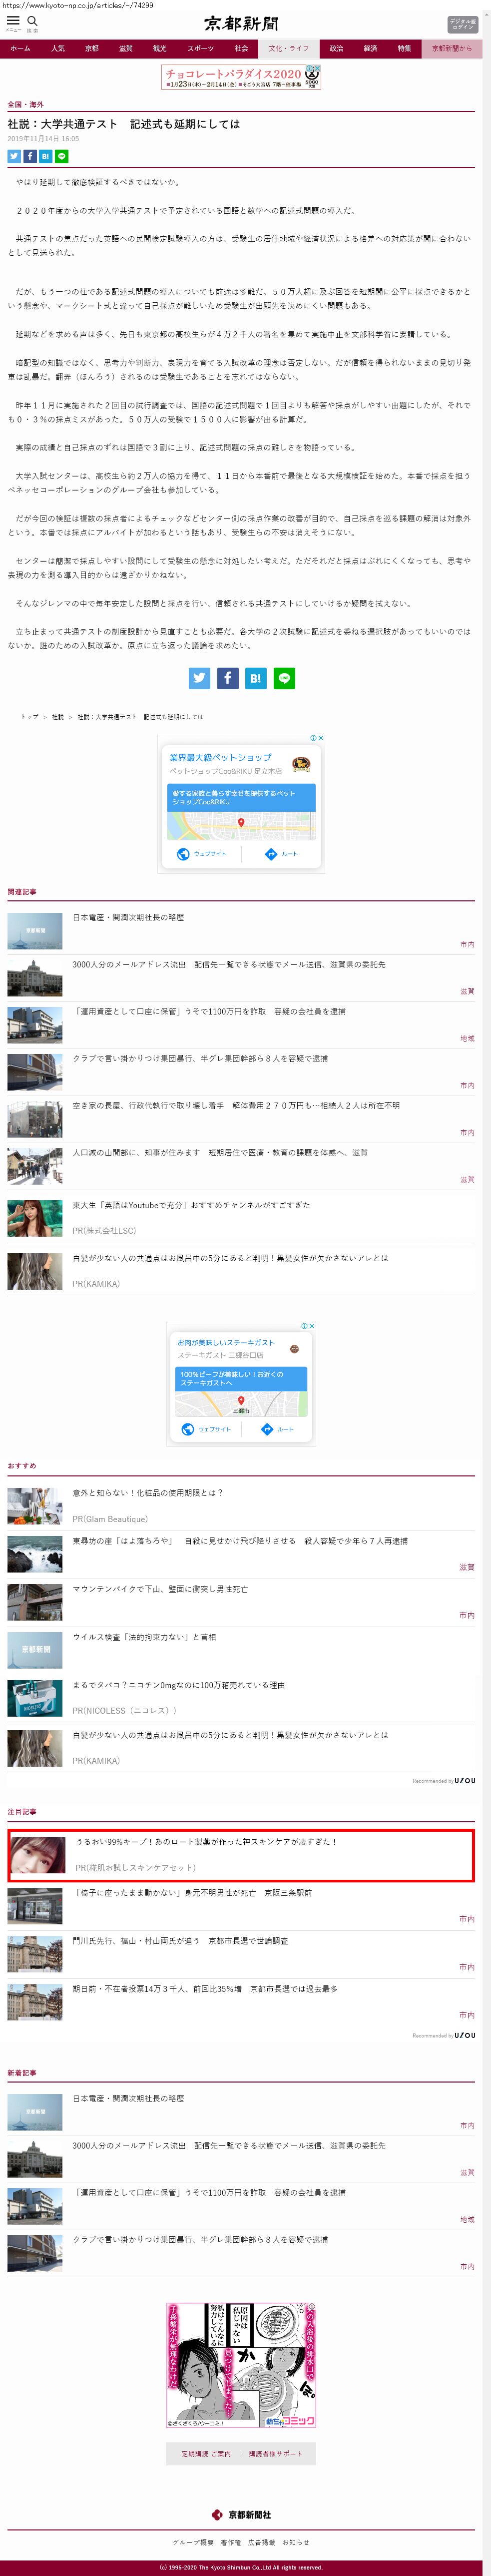Click 社説 breadcrumb link
This screenshot has height=2576, width=491.
click(58, 717)
